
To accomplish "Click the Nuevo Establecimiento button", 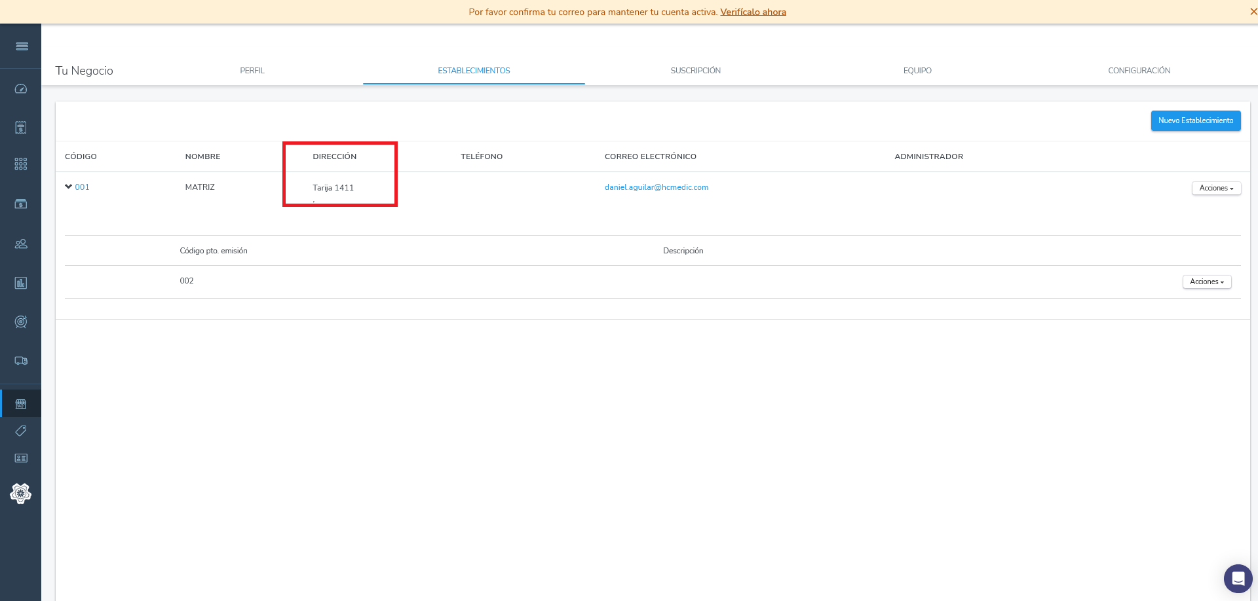I will pyautogui.click(x=1195, y=121).
